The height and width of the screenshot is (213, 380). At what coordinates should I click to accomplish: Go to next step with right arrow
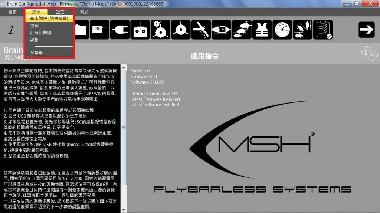coord(366,30)
